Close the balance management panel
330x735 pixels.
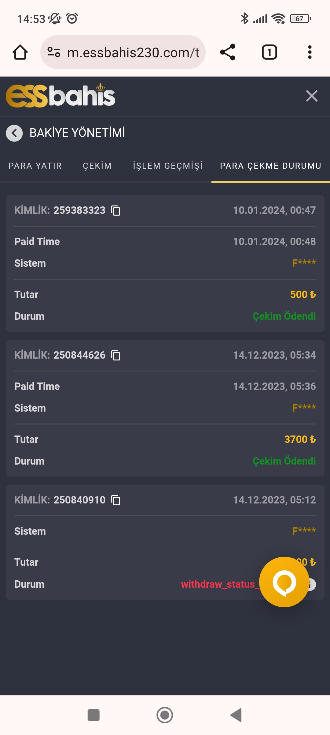[x=312, y=96]
